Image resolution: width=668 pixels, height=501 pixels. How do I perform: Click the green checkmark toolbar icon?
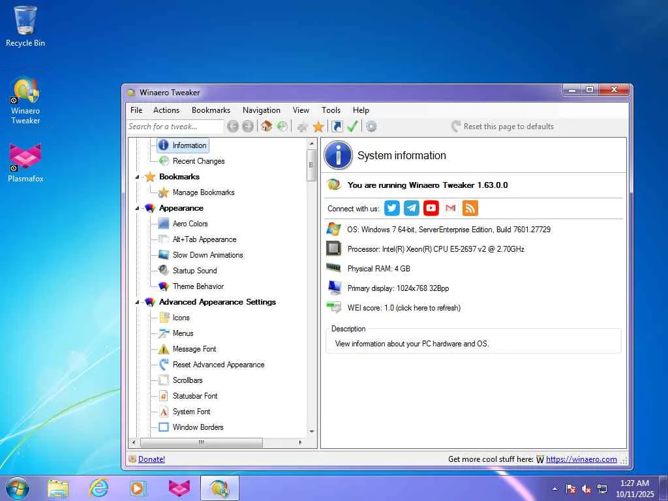coord(352,127)
